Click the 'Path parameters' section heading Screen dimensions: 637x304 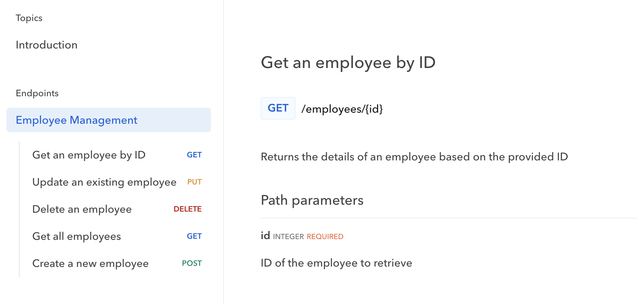(x=312, y=200)
